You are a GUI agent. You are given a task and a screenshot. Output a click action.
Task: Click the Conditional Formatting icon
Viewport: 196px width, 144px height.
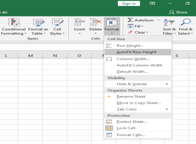point(14,22)
